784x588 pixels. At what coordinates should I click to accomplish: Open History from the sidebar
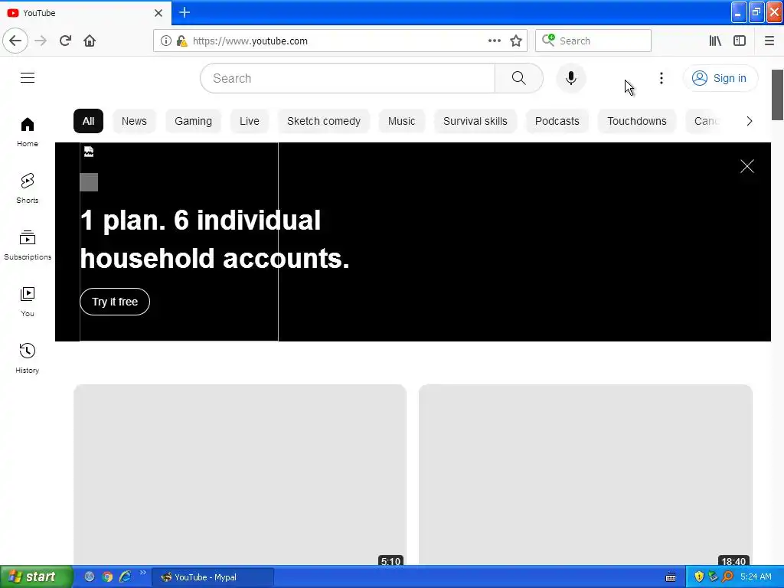tap(28, 358)
